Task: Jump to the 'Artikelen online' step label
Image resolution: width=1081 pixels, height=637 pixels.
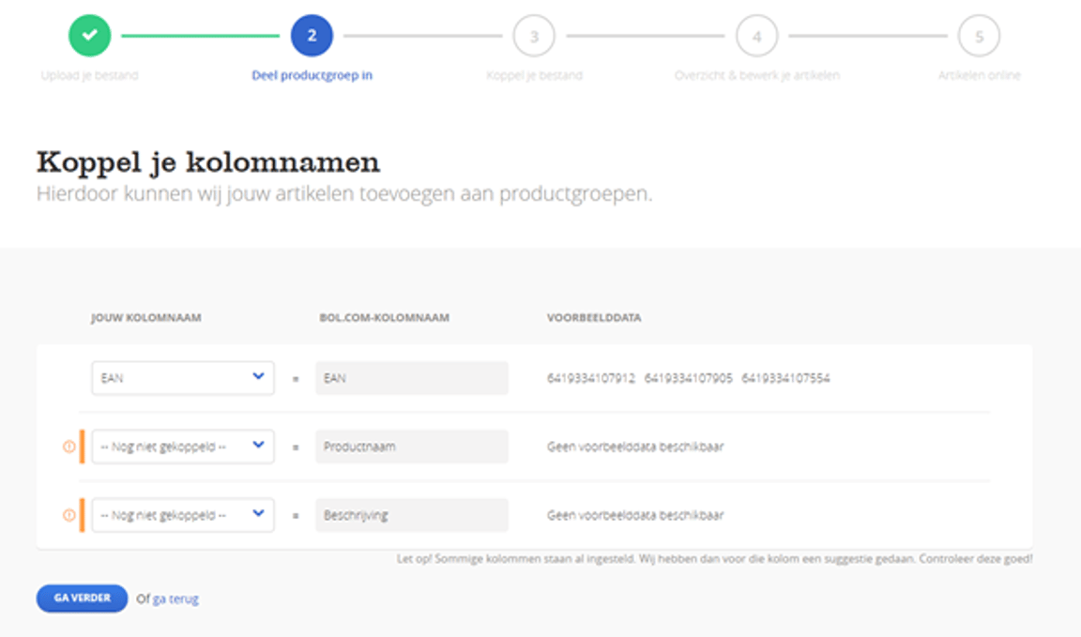Action: pos(979,75)
